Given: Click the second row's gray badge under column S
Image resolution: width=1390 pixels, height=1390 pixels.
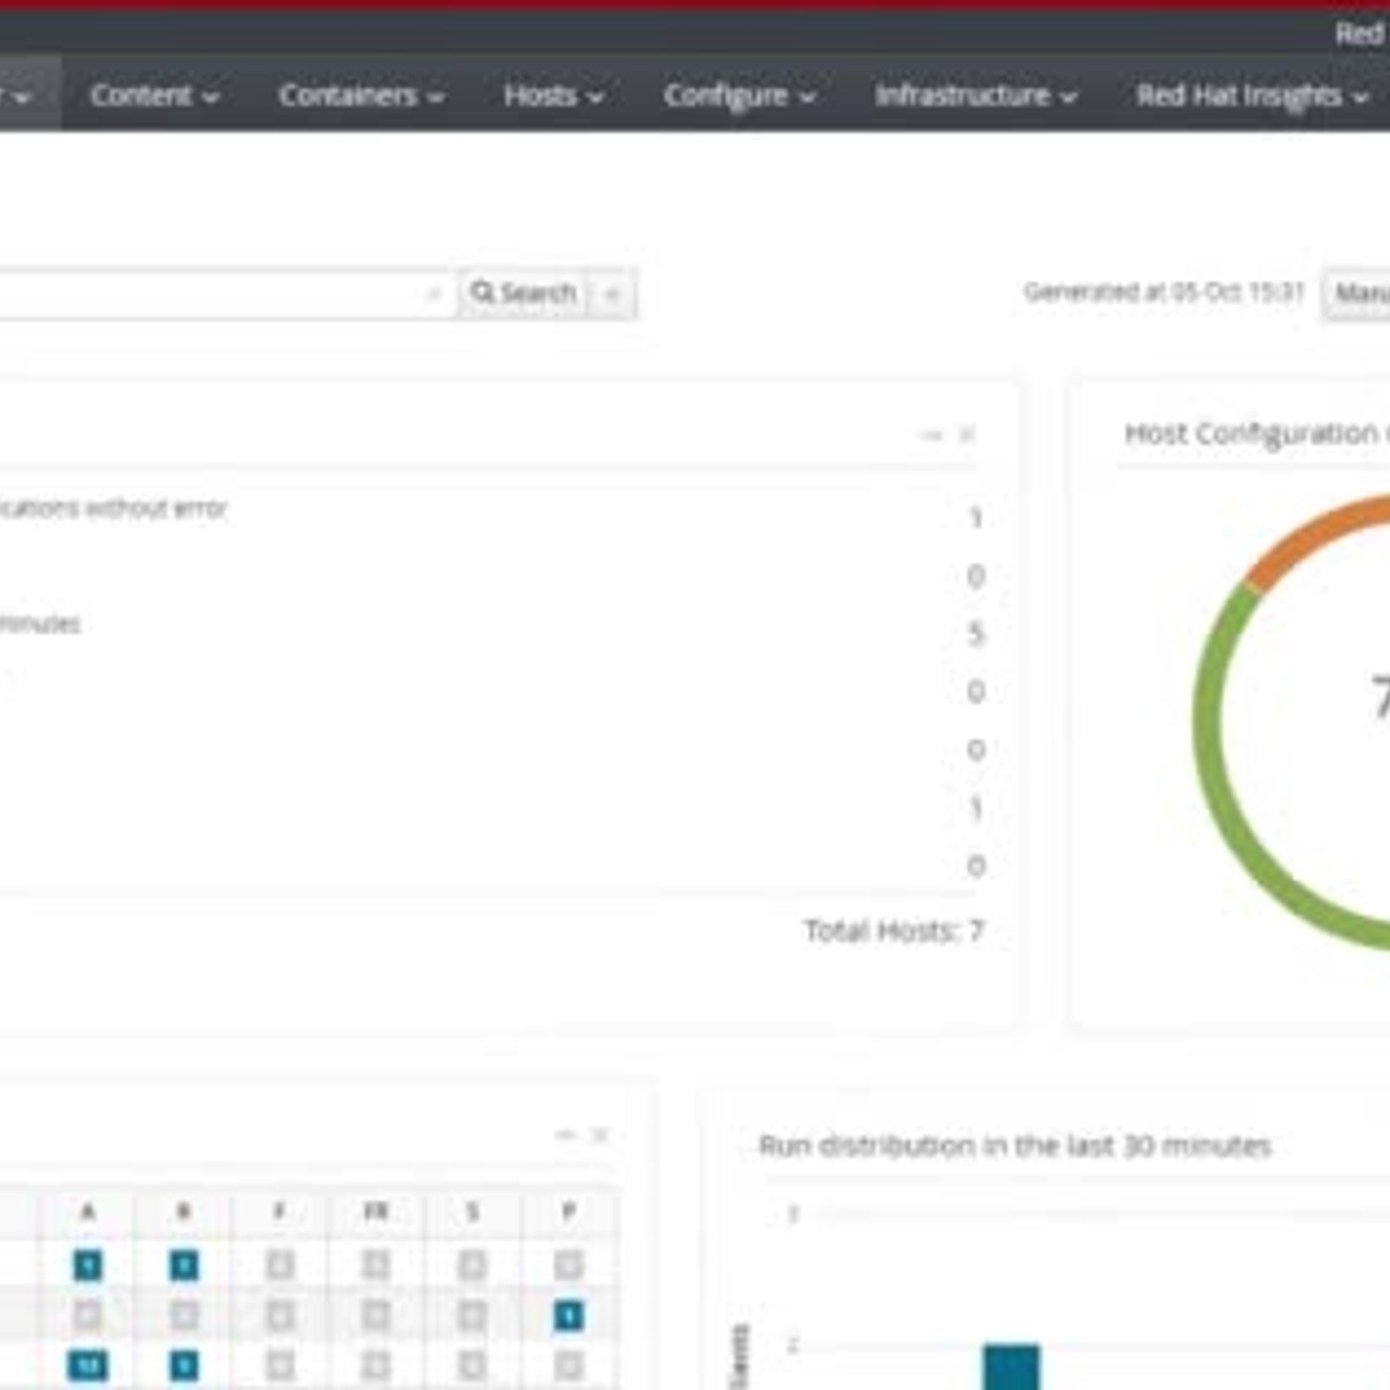Looking at the screenshot, I should [x=473, y=1316].
